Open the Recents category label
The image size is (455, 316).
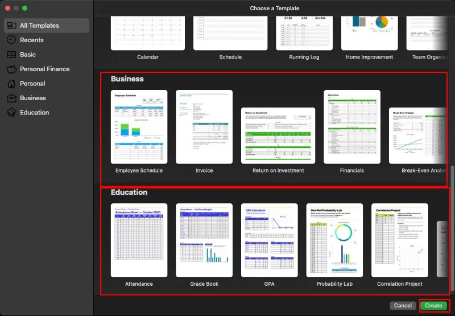pos(32,40)
